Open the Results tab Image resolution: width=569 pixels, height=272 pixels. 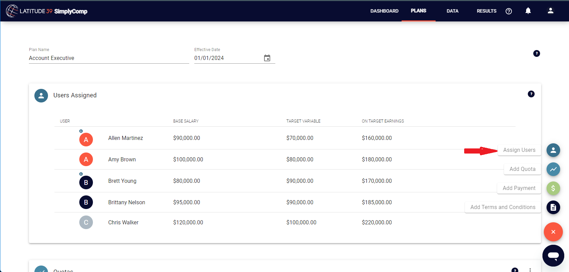pos(486,11)
